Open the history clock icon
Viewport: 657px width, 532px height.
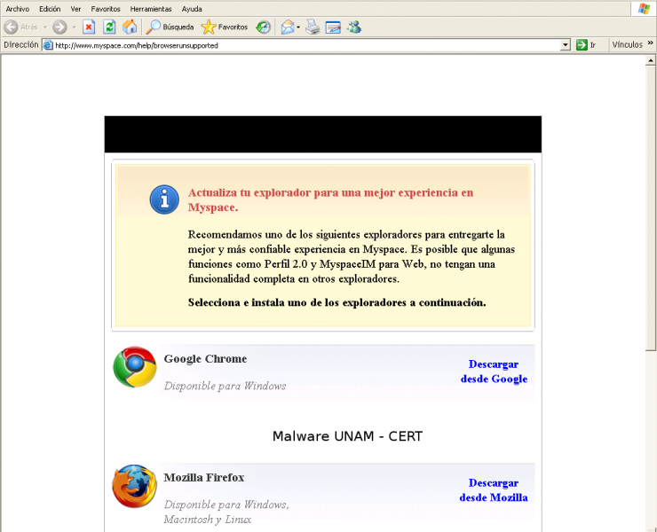[263, 27]
